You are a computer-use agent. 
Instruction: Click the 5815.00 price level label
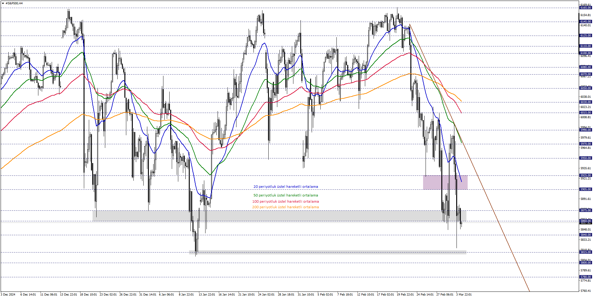pos(585,252)
